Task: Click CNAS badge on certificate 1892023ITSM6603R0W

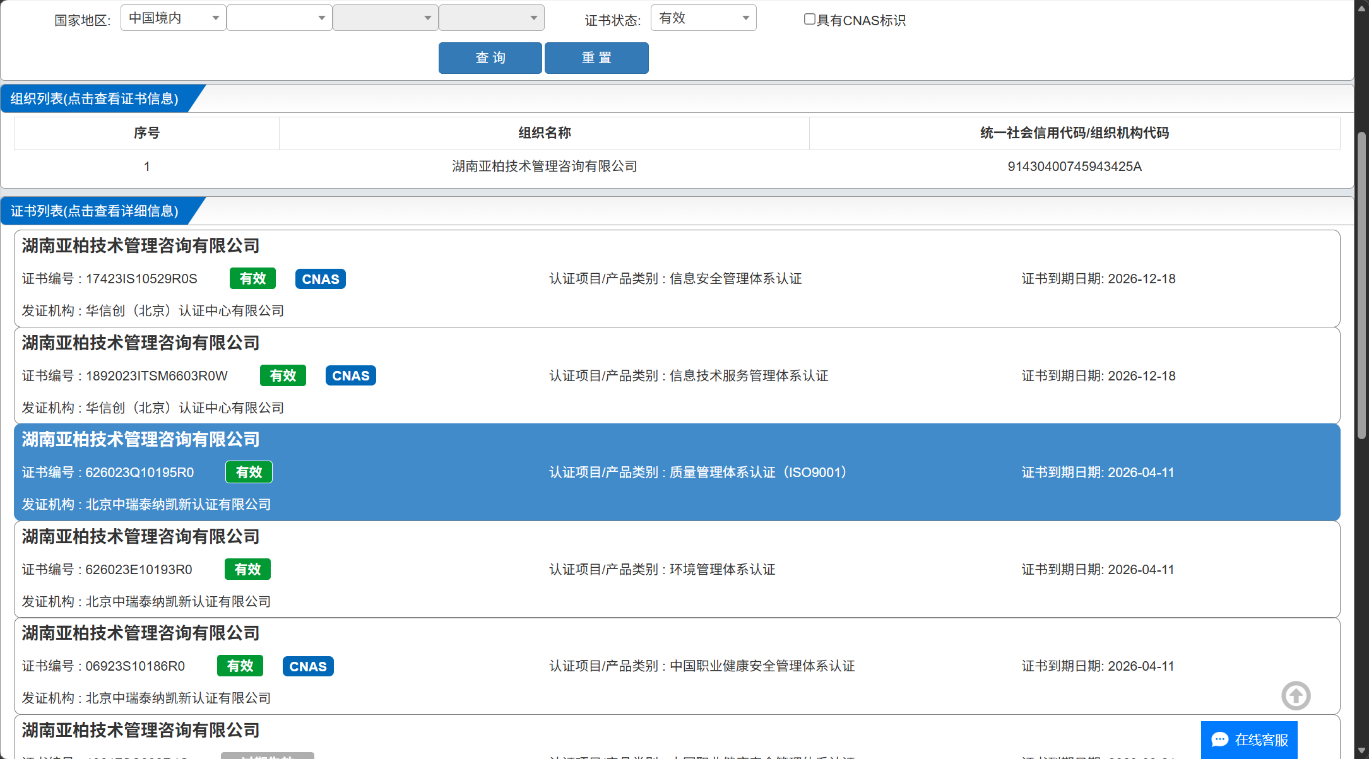Action: [x=350, y=376]
